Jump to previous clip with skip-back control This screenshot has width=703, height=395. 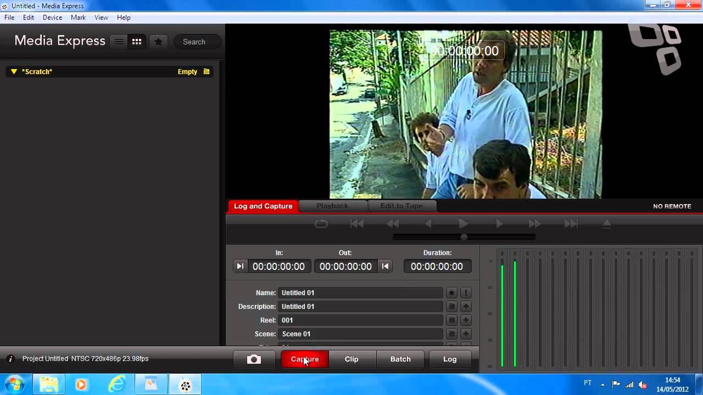[x=357, y=224]
